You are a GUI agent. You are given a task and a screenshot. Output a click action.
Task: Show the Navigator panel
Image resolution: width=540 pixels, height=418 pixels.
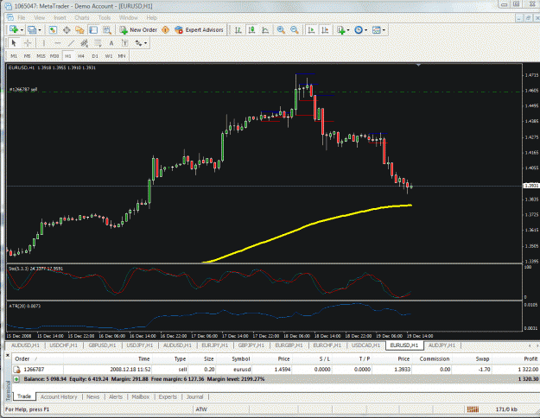[79, 30]
